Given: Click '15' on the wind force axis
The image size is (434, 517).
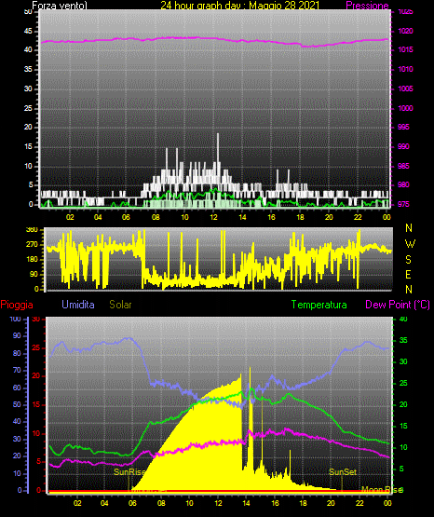Looking at the screenshot, I should [28, 147].
